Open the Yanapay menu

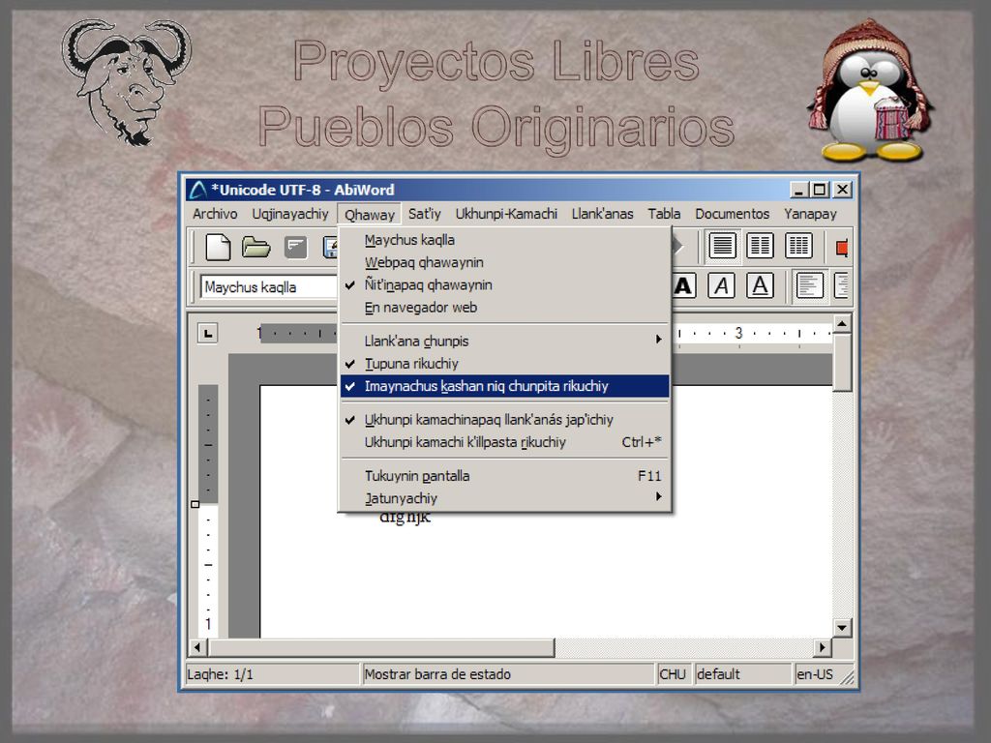pos(810,214)
